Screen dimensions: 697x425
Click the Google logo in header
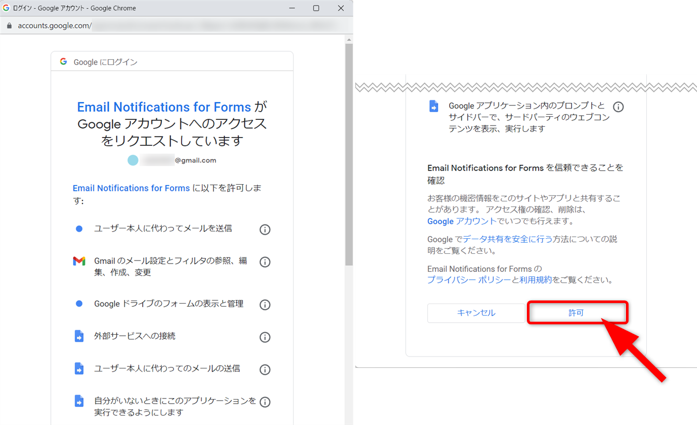[63, 62]
